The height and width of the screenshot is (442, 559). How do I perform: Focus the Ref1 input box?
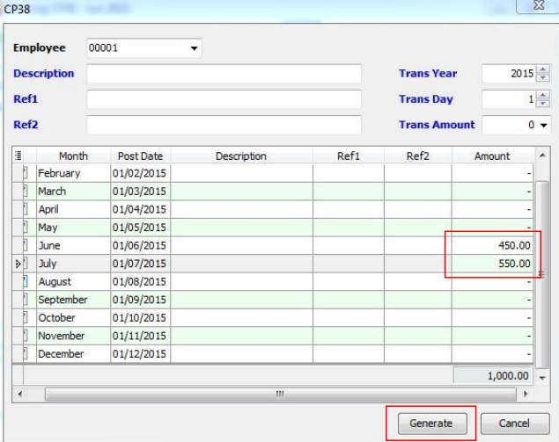point(224,99)
